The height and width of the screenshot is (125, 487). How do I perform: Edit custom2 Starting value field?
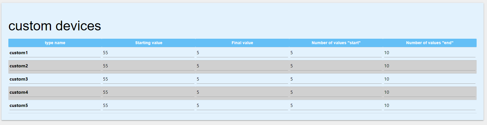pos(149,66)
